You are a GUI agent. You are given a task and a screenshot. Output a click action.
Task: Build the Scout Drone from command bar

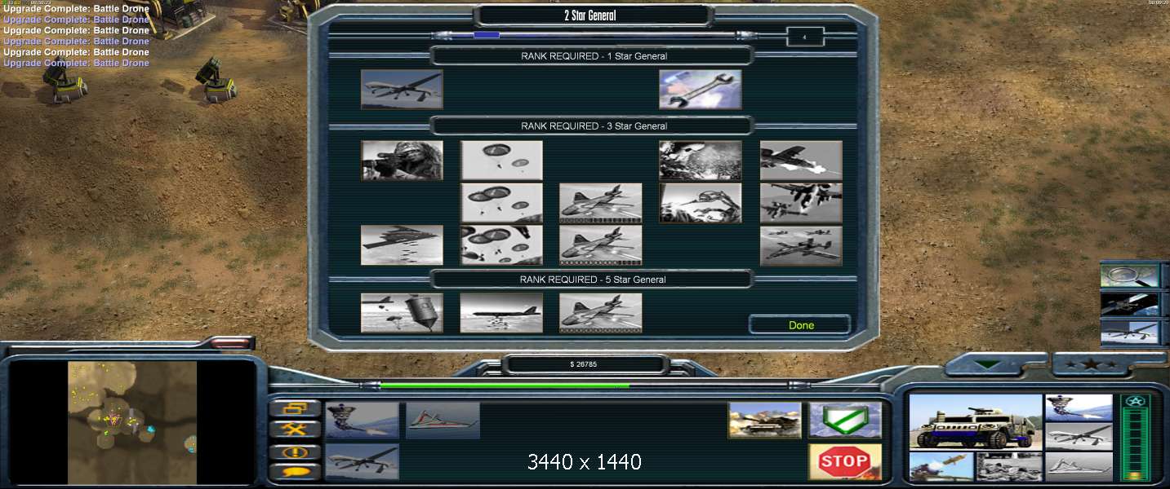(362, 462)
